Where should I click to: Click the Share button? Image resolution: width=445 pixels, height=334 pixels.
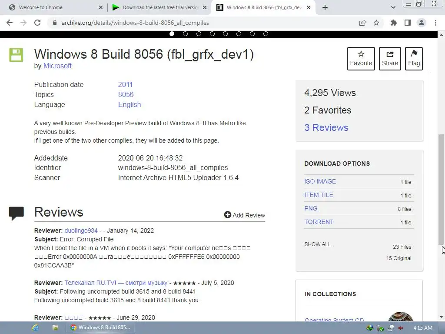(x=390, y=59)
